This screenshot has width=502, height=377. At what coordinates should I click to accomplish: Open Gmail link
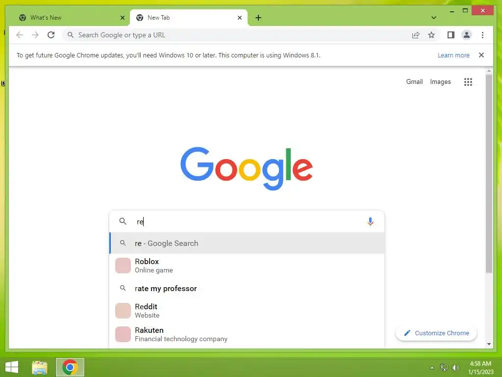click(x=414, y=82)
